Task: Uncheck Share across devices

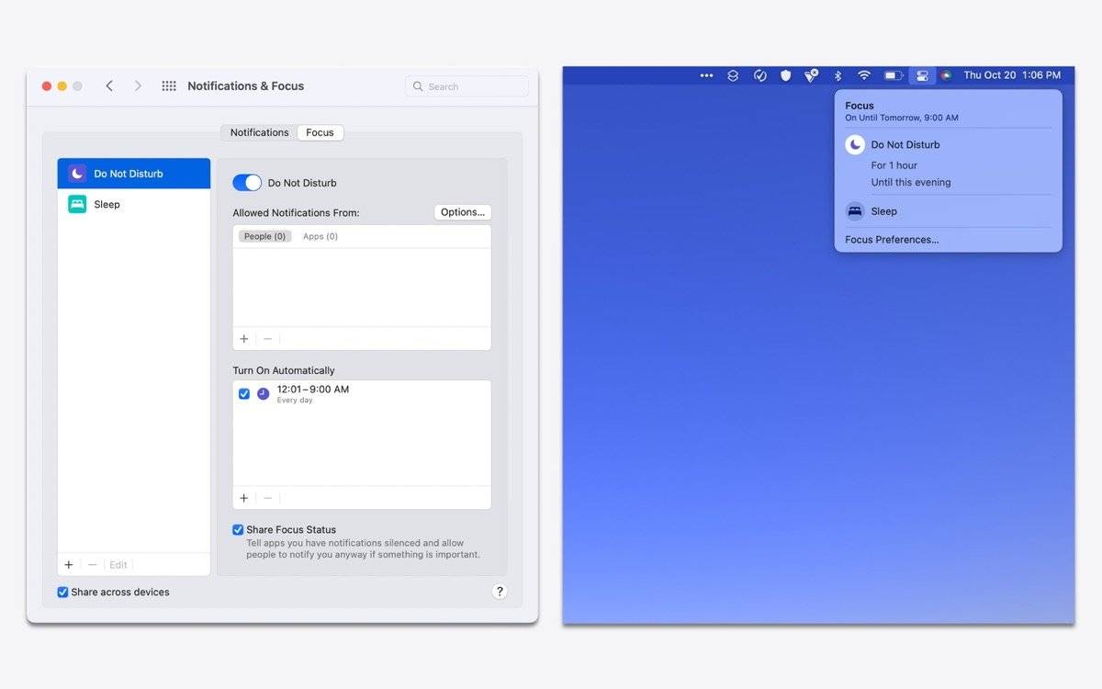Action: [62, 593]
